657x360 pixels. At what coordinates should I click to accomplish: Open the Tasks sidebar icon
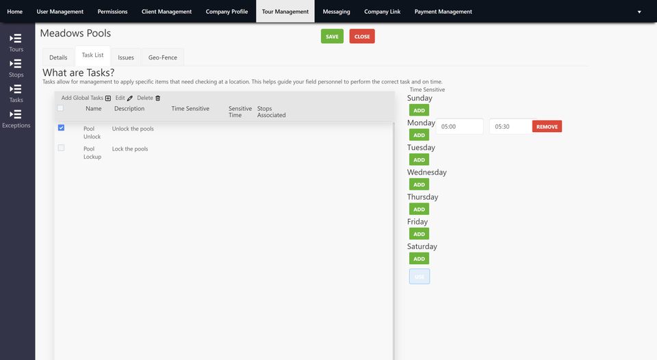16,89
